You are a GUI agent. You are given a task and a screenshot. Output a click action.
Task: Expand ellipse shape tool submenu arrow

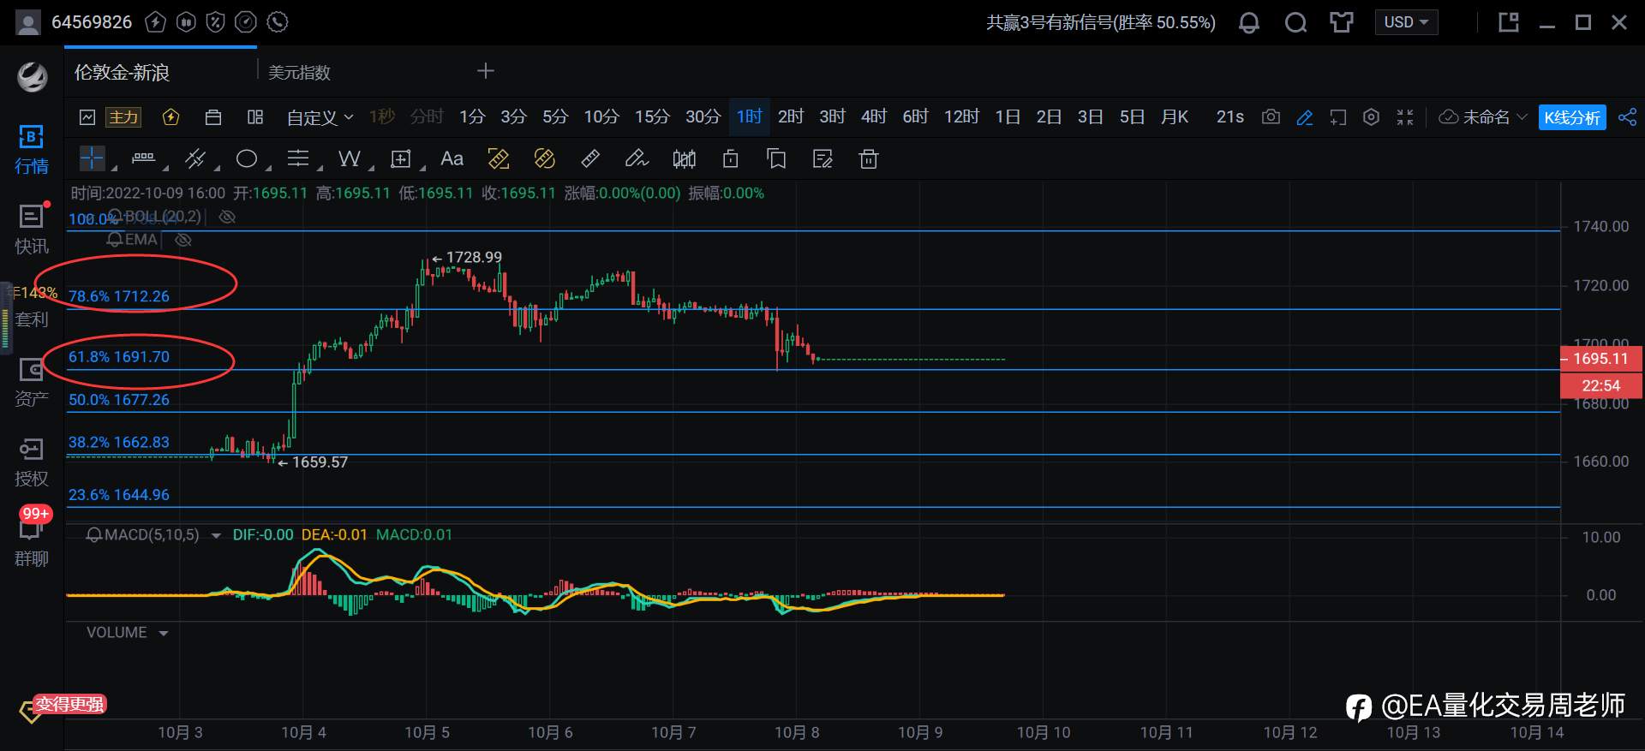coord(268,167)
